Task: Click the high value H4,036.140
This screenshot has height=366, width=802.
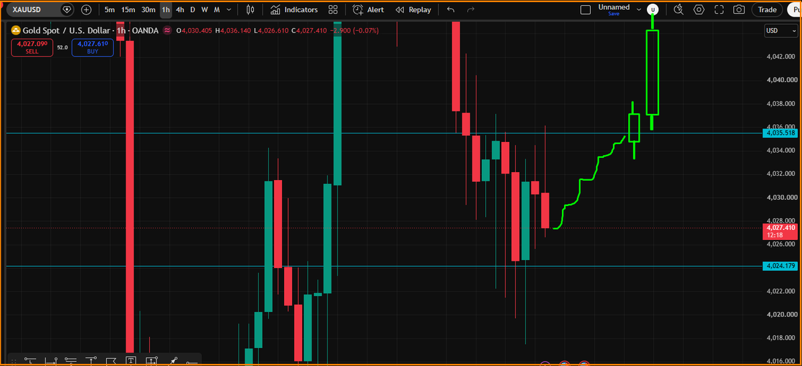Action: [233, 31]
